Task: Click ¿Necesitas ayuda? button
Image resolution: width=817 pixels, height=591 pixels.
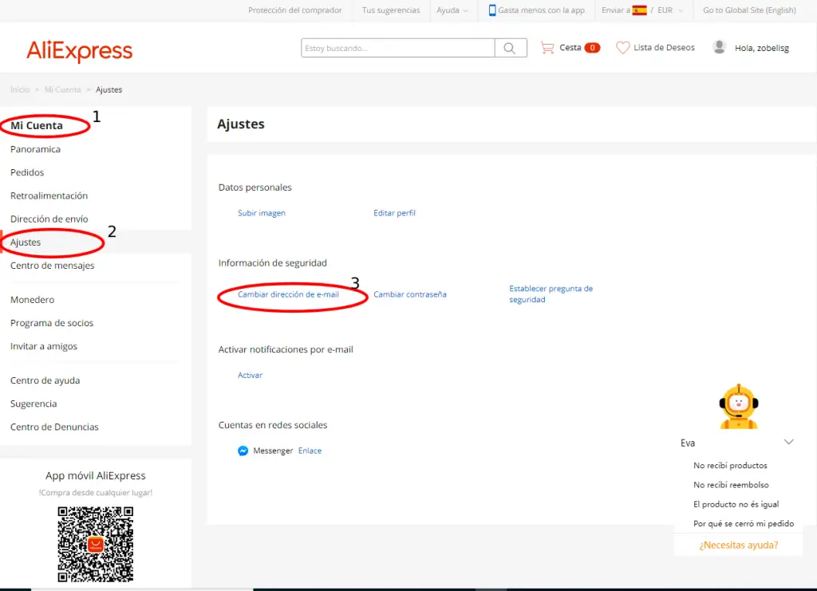Action: [x=738, y=546]
